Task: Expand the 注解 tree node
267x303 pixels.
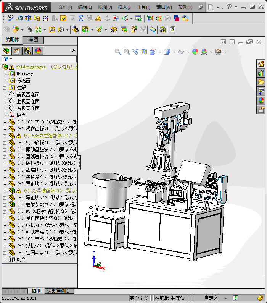Action: point(5,88)
